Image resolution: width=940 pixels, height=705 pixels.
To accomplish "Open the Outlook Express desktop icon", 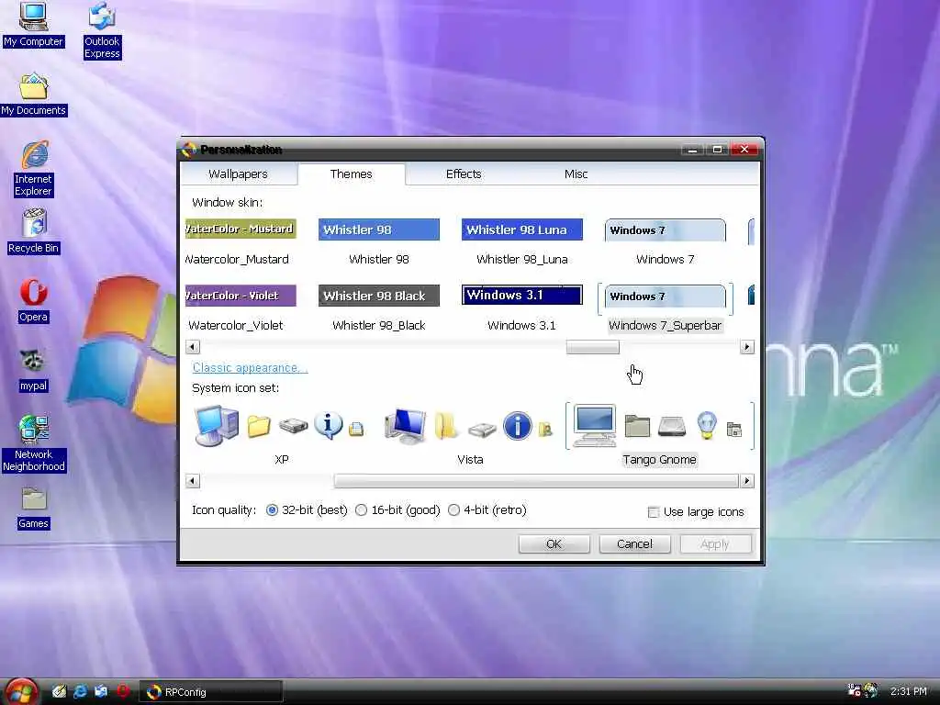I will tap(102, 30).
